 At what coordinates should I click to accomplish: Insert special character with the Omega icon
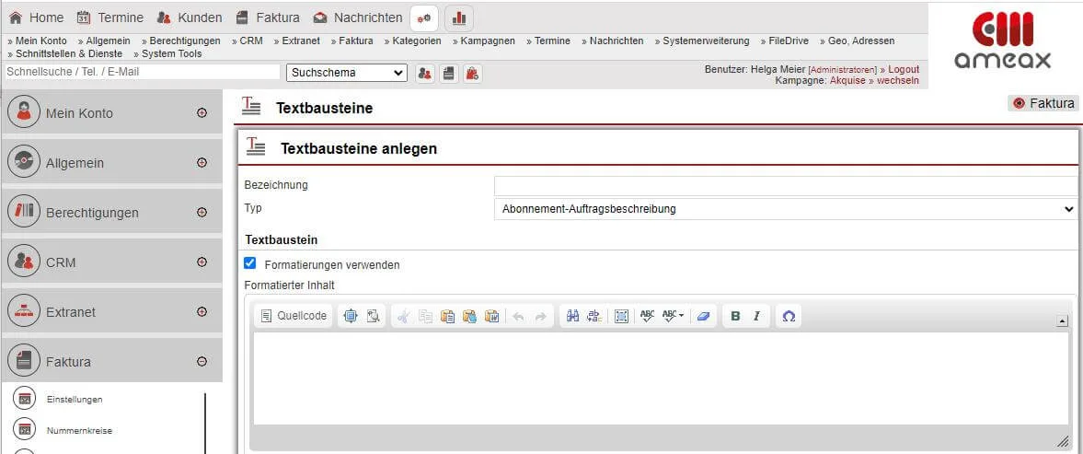coord(789,316)
